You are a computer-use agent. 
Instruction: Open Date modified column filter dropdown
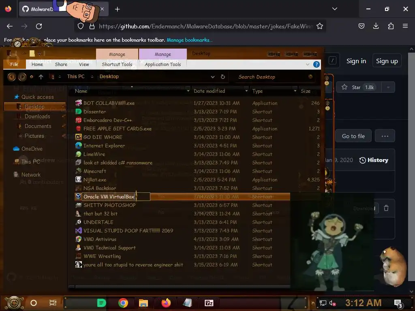[x=246, y=91]
